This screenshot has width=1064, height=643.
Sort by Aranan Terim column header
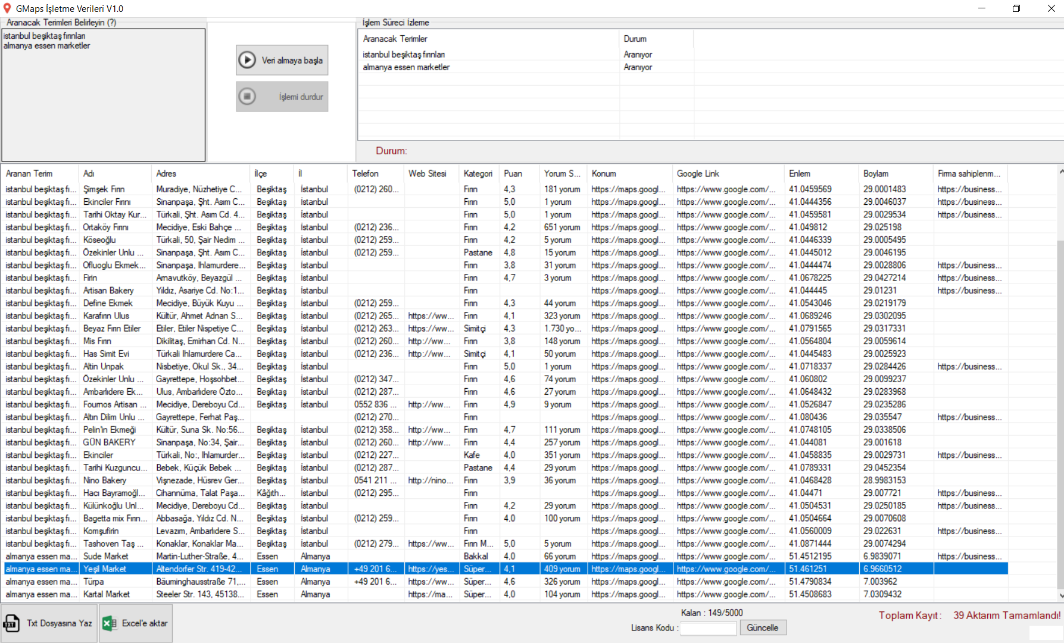tap(40, 174)
